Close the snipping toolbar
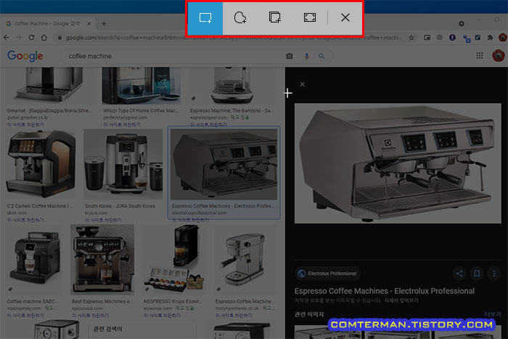 (345, 18)
